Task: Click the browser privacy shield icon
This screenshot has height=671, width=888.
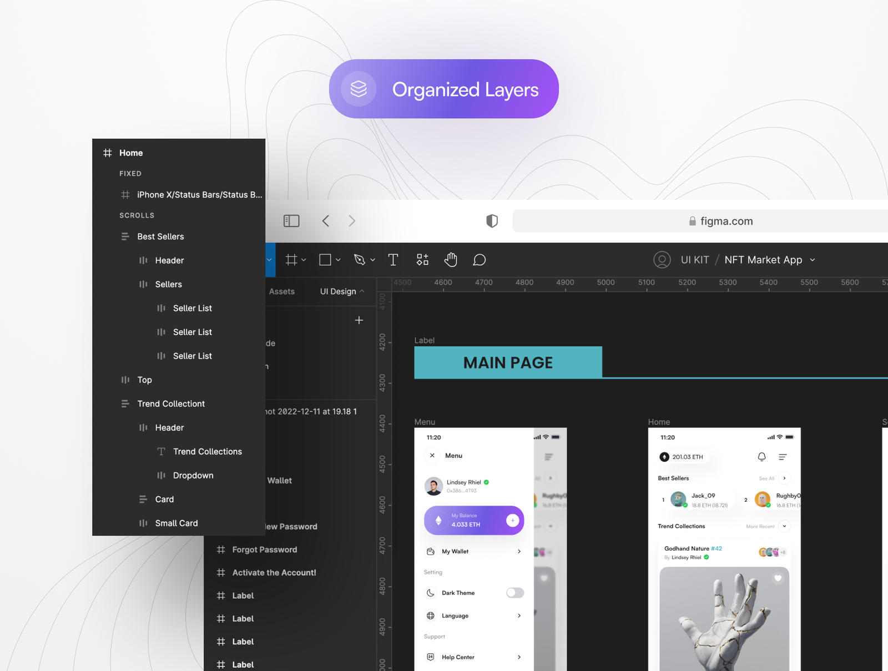Action: coord(492,221)
